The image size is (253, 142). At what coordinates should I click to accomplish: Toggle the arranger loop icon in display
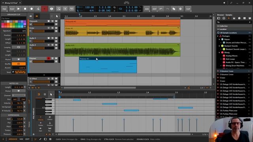pyautogui.click(x=120, y=9)
